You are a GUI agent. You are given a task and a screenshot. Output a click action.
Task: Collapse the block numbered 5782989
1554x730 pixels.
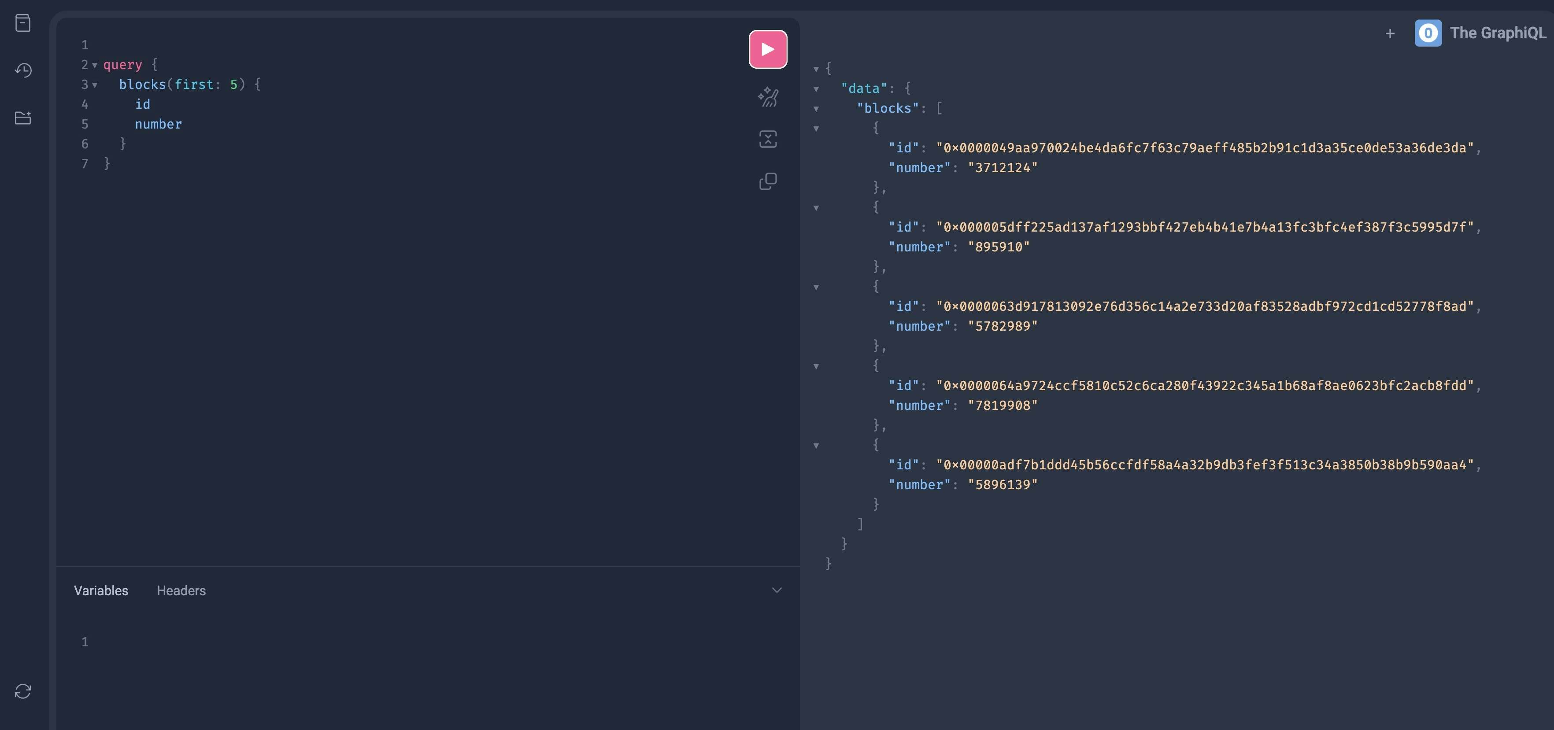point(816,287)
